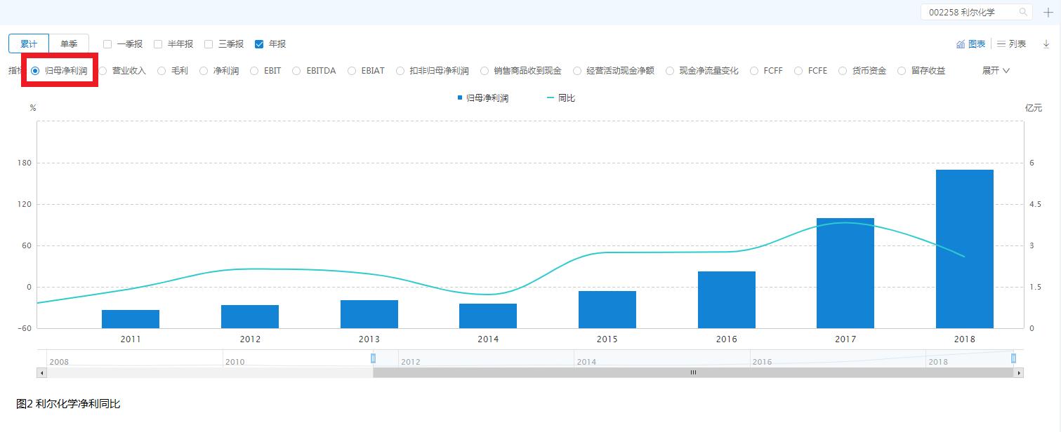Click the plus icon to add stock
This screenshot has width=1061, height=432.
(1048, 13)
